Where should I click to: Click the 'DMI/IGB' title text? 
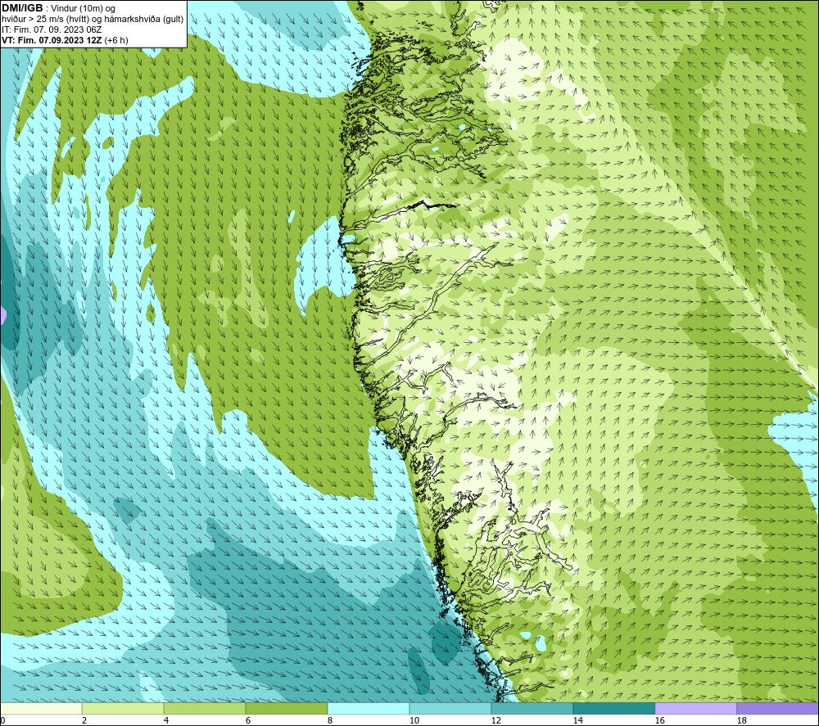(x=22, y=8)
